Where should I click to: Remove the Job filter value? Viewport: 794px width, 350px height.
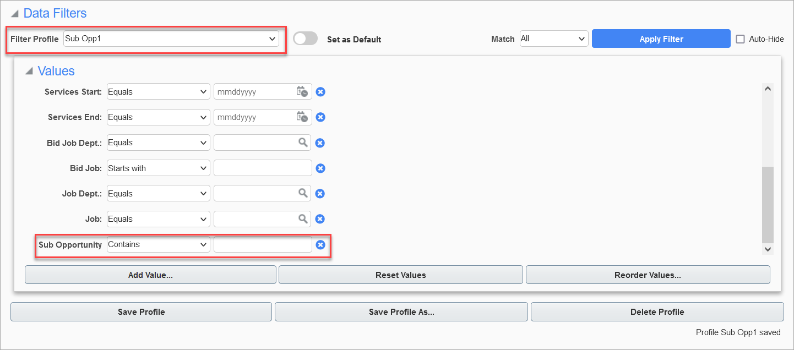[320, 219]
